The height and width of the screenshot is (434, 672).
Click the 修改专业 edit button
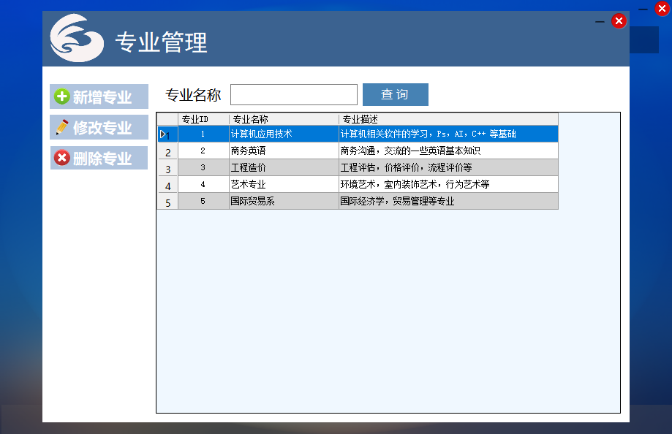pos(99,127)
